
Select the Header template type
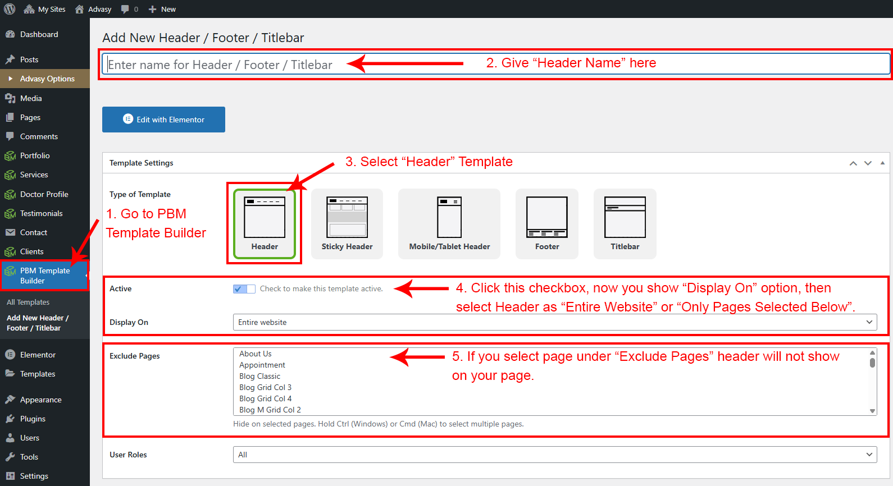click(265, 223)
